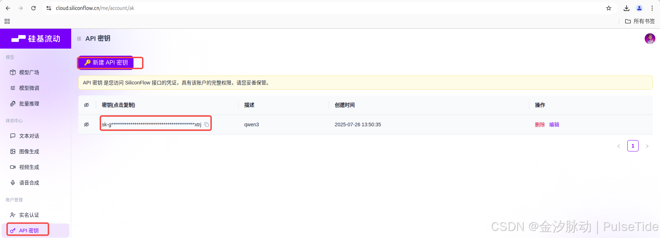Viewport: 660px width, 238px height.
Task: Go to previous page of keys
Action: point(619,146)
